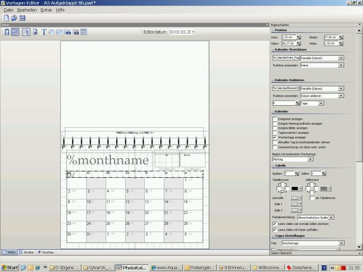This screenshot has width=363, height=272.
Task: Open the black Tabellenrand color swatch
Action: [x=294, y=188]
